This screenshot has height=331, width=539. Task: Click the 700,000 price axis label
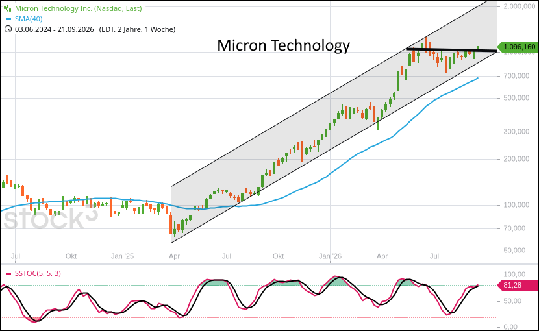click(516, 76)
